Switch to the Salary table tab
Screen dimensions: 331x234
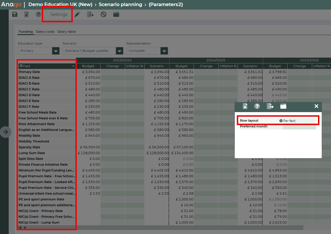(66, 32)
